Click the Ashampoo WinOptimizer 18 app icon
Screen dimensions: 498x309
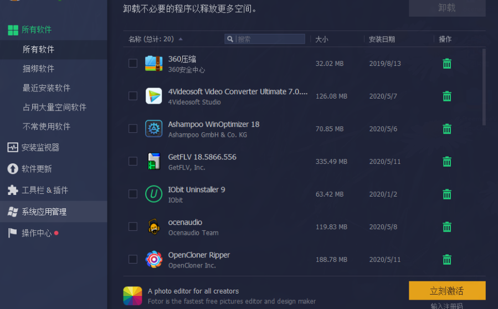(x=153, y=128)
